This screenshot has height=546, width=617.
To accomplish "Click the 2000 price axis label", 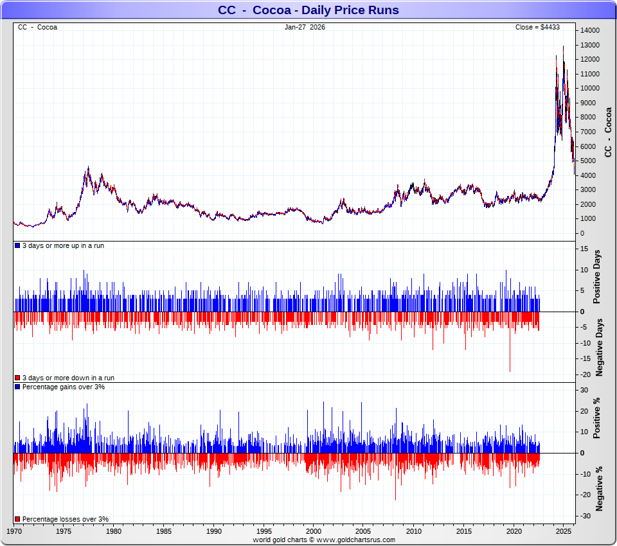I will coord(588,204).
